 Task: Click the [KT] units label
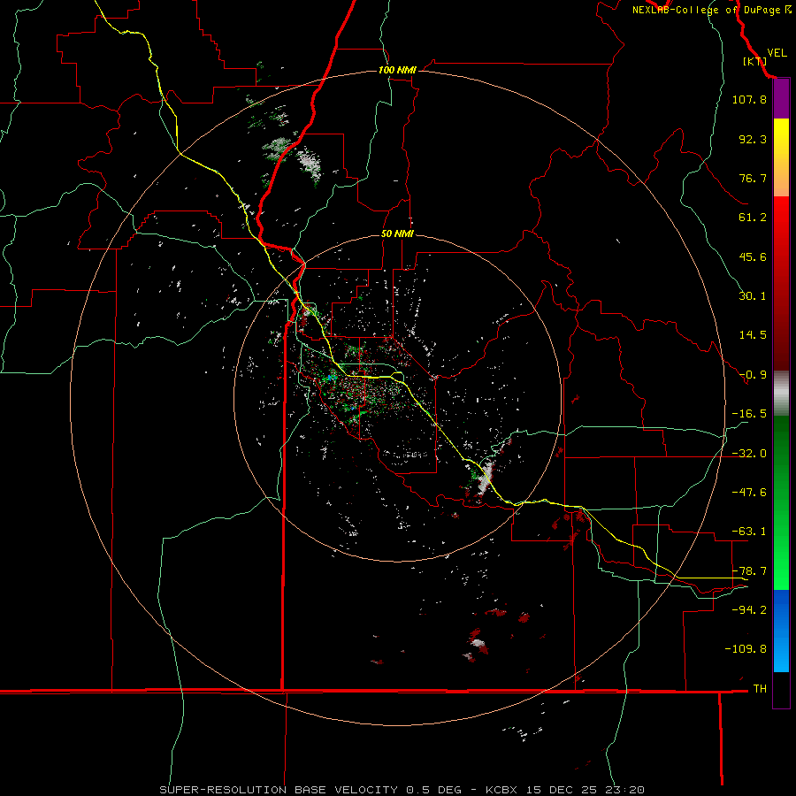[x=755, y=61]
